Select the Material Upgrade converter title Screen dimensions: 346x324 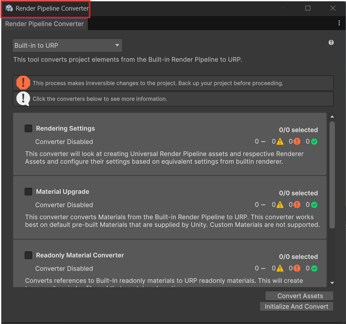(62, 192)
